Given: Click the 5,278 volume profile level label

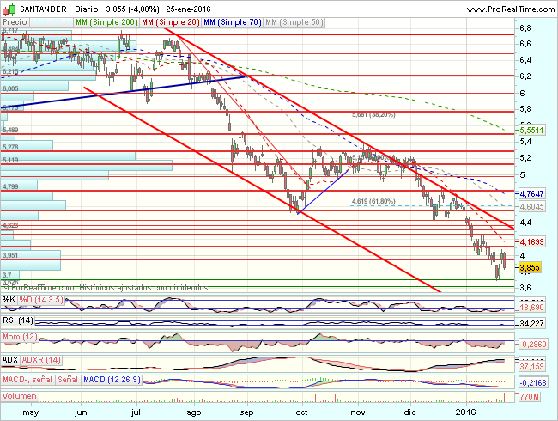Looking at the screenshot, I should pyautogui.click(x=10, y=147).
